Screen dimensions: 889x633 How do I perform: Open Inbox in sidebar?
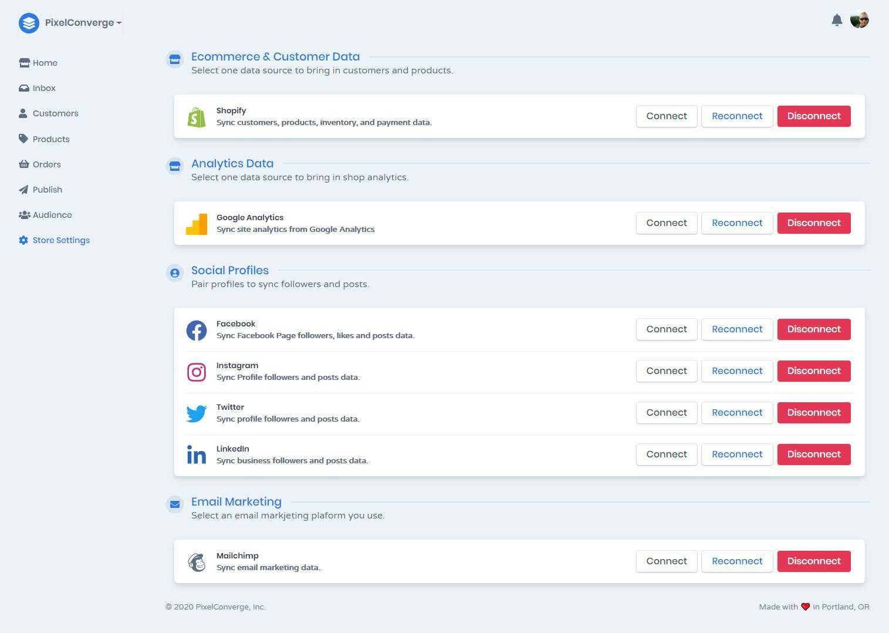click(x=37, y=88)
